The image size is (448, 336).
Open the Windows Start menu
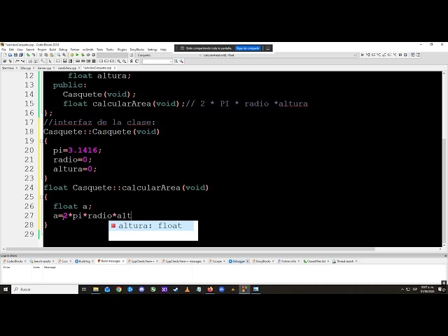(6, 289)
